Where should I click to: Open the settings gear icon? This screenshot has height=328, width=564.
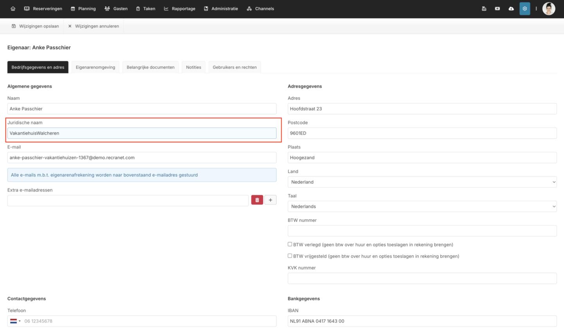coord(524,9)
